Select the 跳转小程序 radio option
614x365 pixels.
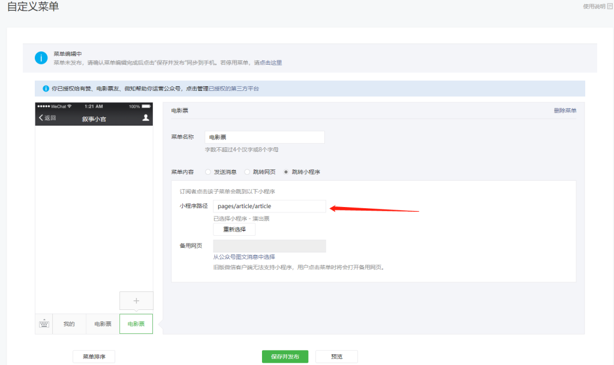pyautogui.click(x=287, y=172)
